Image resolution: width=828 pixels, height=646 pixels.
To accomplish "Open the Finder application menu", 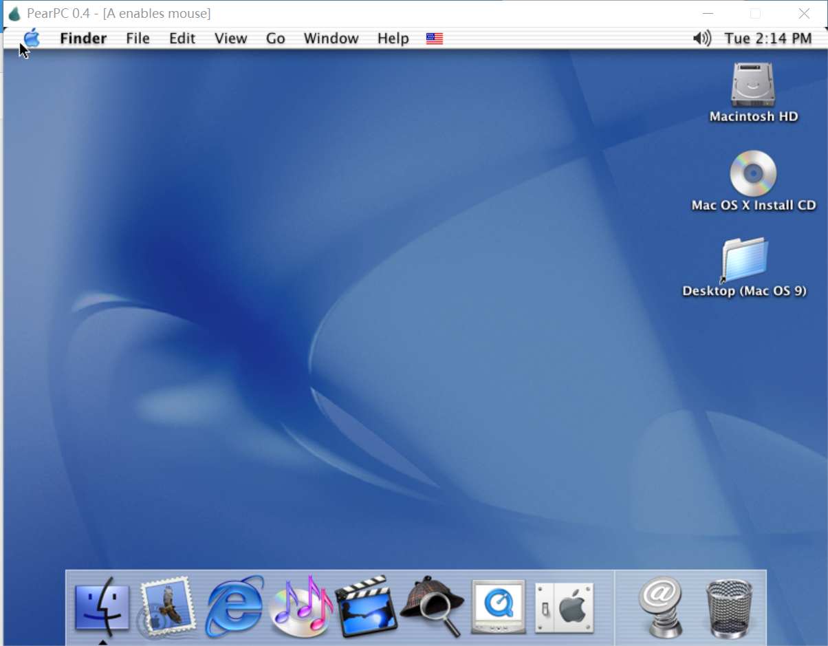I will [x=83, y=39].
